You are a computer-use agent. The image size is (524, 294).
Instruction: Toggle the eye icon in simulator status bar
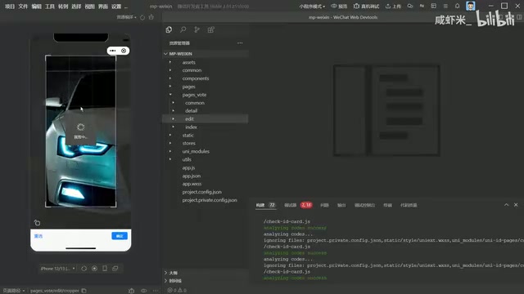[x=144, y=291]
